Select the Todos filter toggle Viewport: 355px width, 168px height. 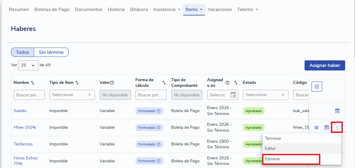pos(22,52)
